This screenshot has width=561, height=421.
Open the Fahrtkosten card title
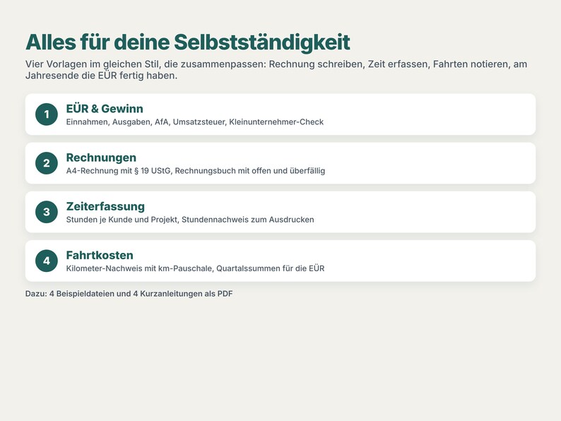(x=100, y=255)
